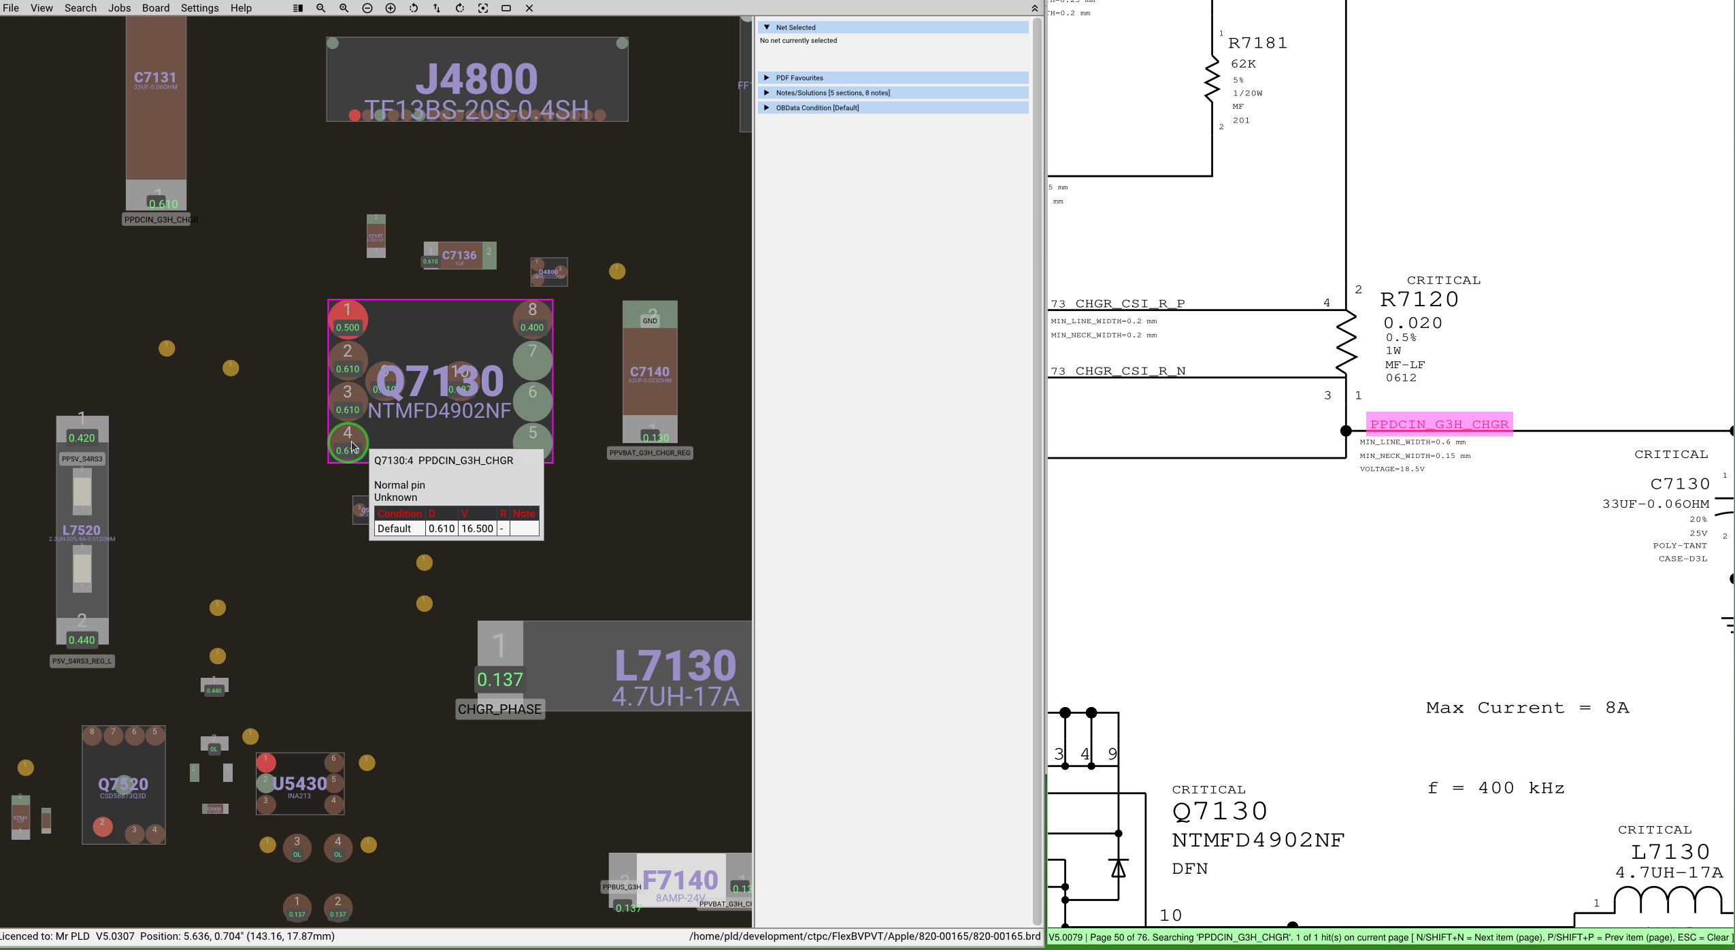The height and width of the screenshot is (950, 1735).
Task: Click Q7130 label in schematic
Action: [1220, 811]
